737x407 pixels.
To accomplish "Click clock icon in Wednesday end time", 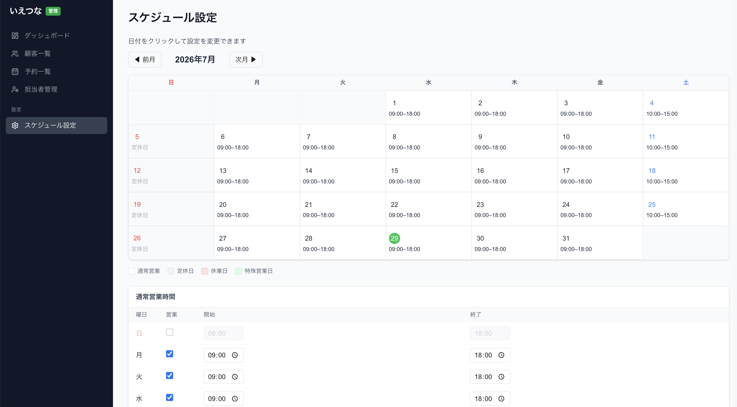I will 501,399.
